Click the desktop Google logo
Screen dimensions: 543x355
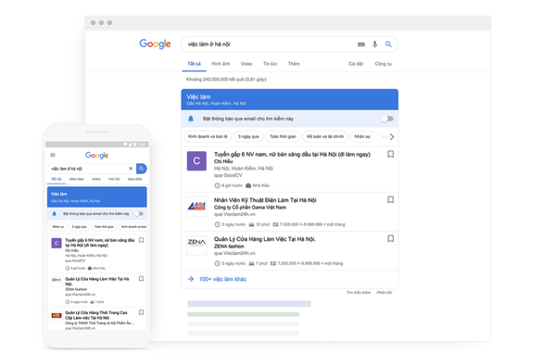pyautogui.click(x=155, y=44)
